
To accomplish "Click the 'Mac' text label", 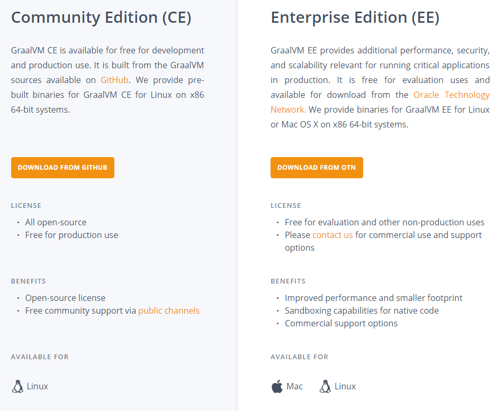I will tap(294, 386).
